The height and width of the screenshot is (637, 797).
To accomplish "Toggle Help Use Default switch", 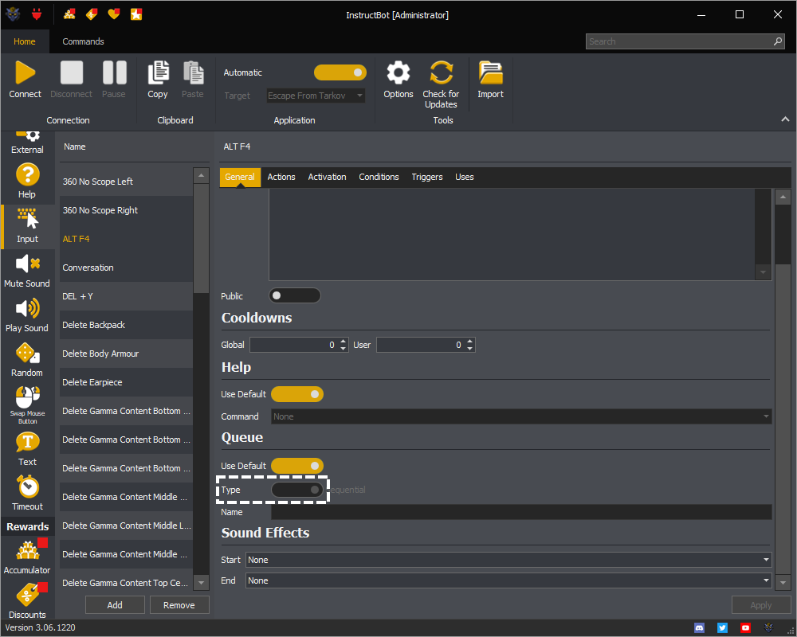I will click(x=297, y=394).
